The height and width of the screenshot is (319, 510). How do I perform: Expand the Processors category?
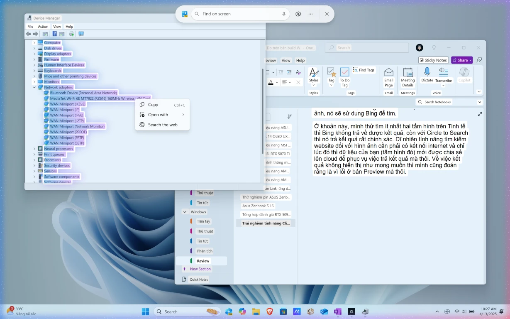tap(34, 160)
